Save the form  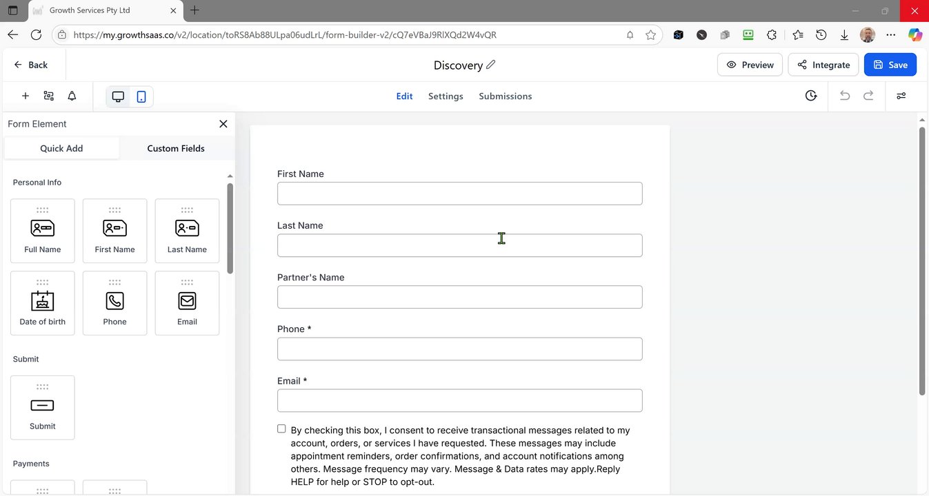point(890,65)
